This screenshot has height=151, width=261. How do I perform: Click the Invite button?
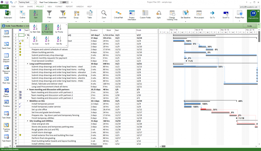coord(249,26)
